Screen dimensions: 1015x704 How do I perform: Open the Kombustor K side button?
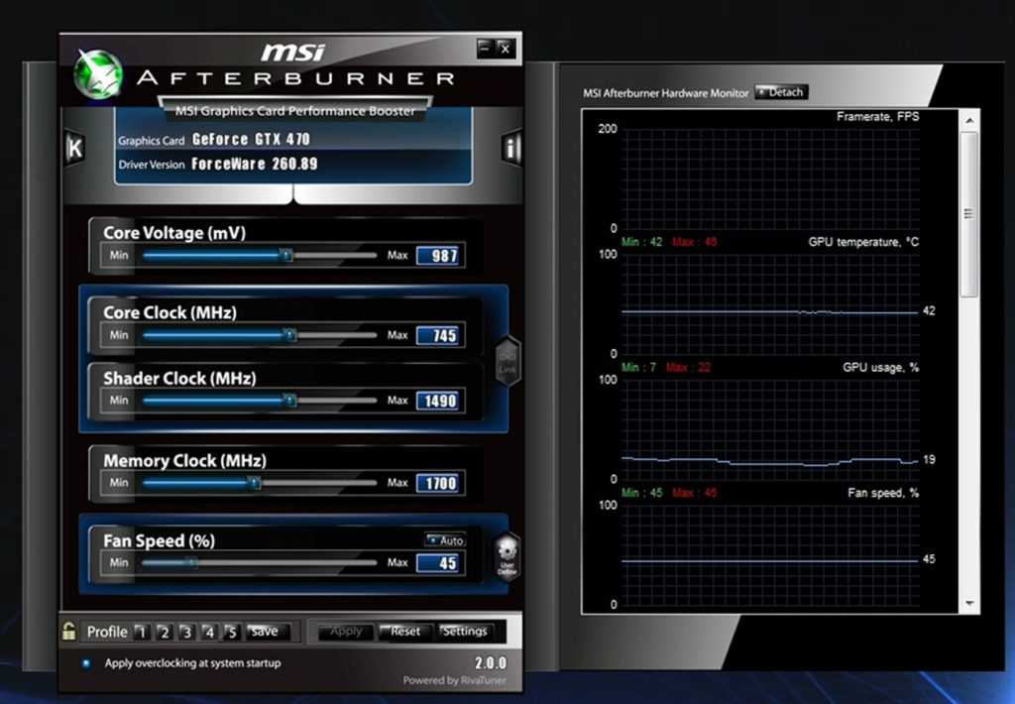coord(75,149)
